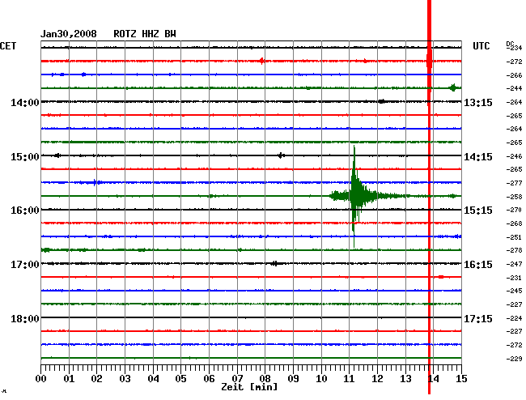Select the 18:00 CET time label

click(25, 318)
